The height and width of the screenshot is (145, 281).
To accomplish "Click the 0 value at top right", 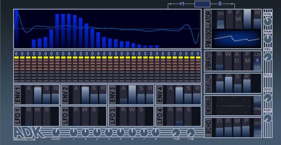I will (220, 4).
